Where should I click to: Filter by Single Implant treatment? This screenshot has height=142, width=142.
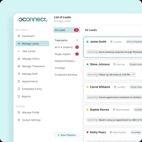click(67, 54)
